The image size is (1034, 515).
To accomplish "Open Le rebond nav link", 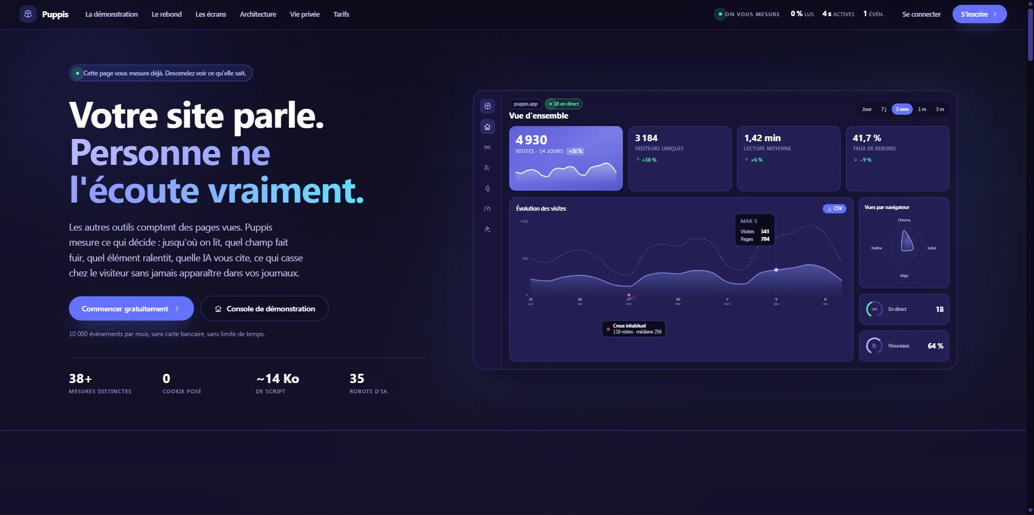I will point(166,15).
